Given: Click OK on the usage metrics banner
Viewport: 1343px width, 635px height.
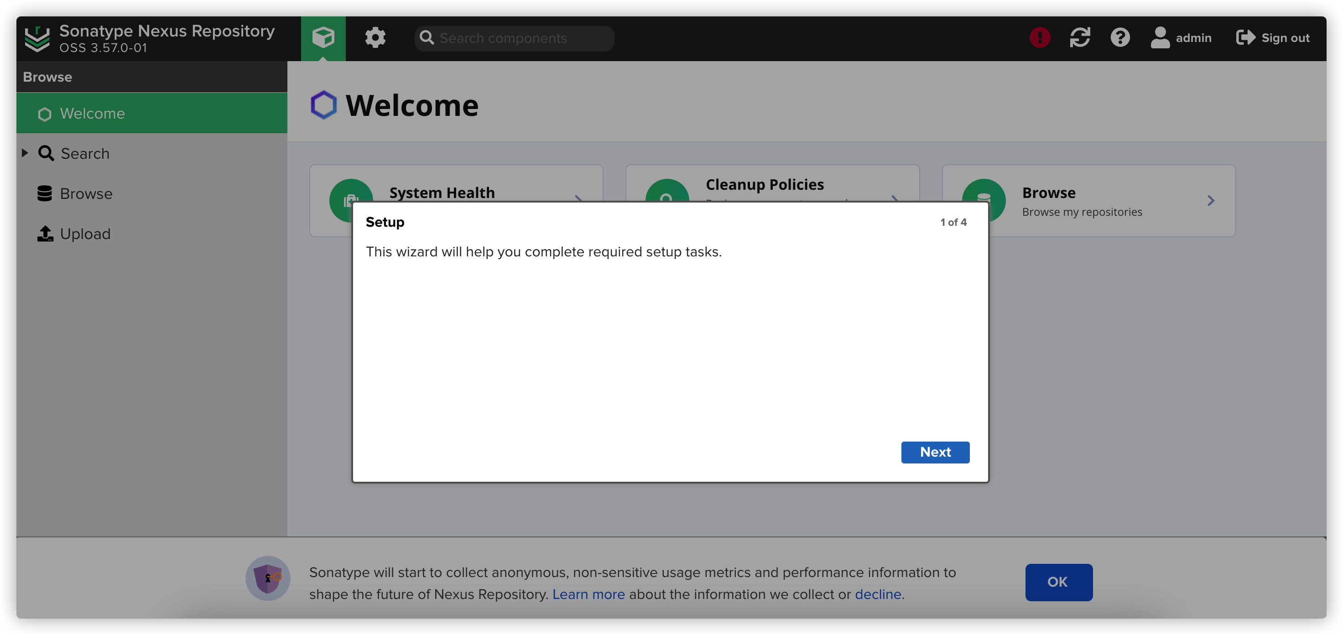Looking at the screenshot, I should coord(1058,582).
